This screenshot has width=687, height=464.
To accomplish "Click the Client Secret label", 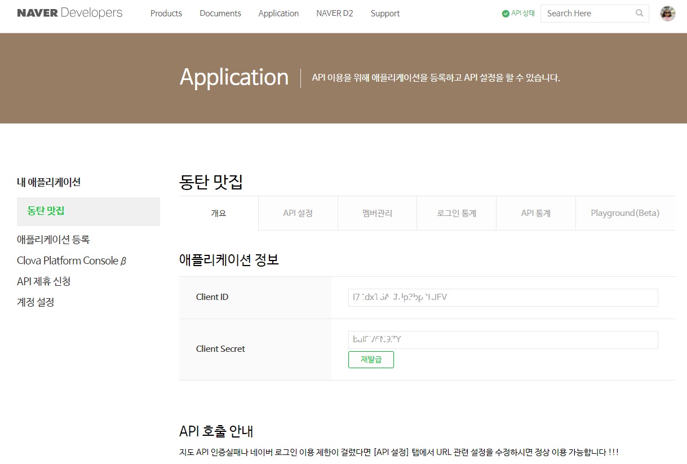I will pos(221,349).
